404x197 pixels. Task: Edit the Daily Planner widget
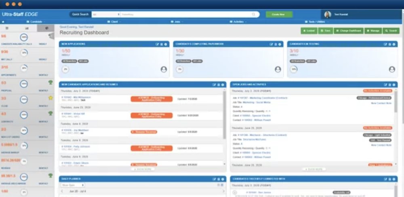(x=214, y=179)
